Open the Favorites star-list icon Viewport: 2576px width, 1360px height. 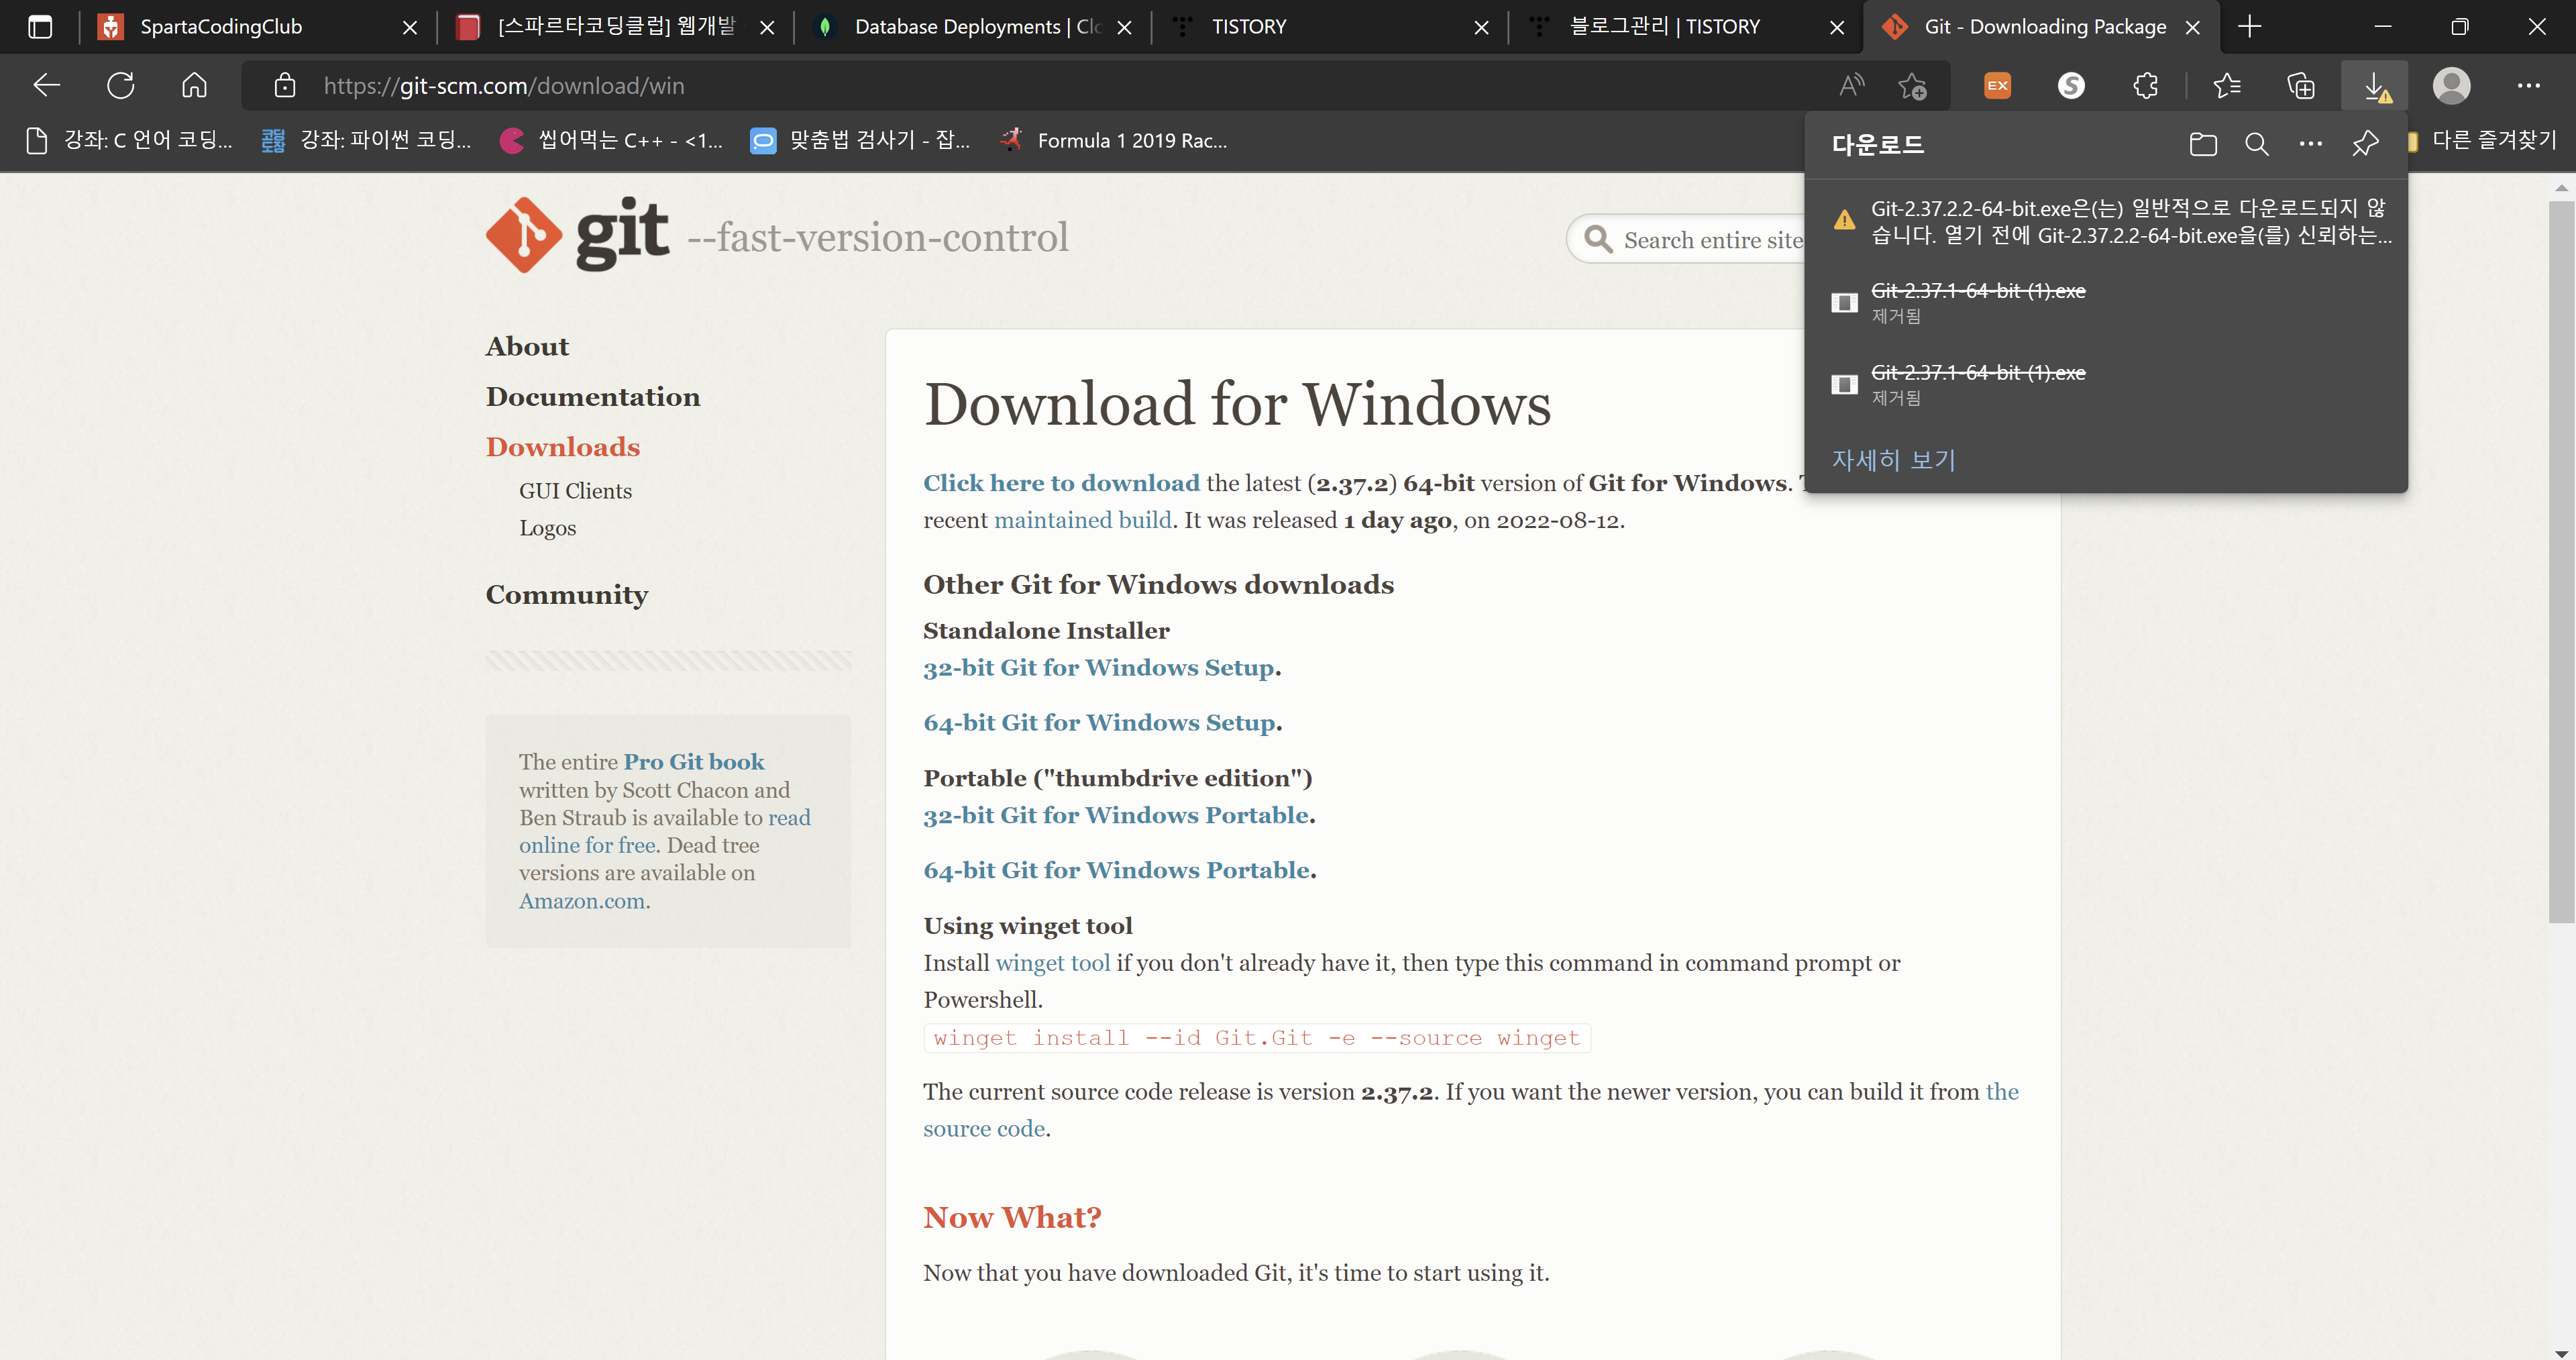pyautogui.click(x=2227, y=86)
